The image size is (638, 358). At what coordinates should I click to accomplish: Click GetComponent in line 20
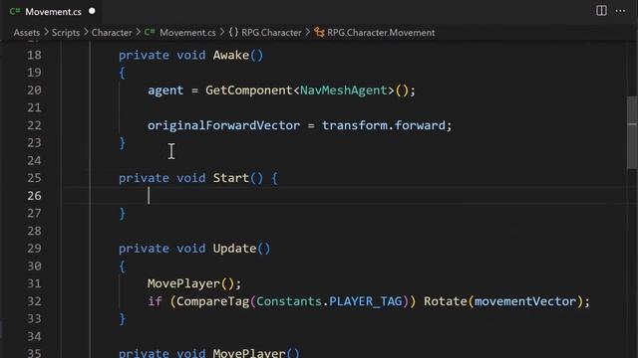(x=249, y=90)
